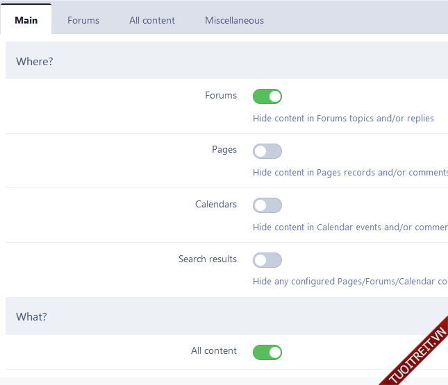This screenshot has height=385, width=448.
Task: Click the What? section header
Action: pyautogui.click(x=32, y=316)
